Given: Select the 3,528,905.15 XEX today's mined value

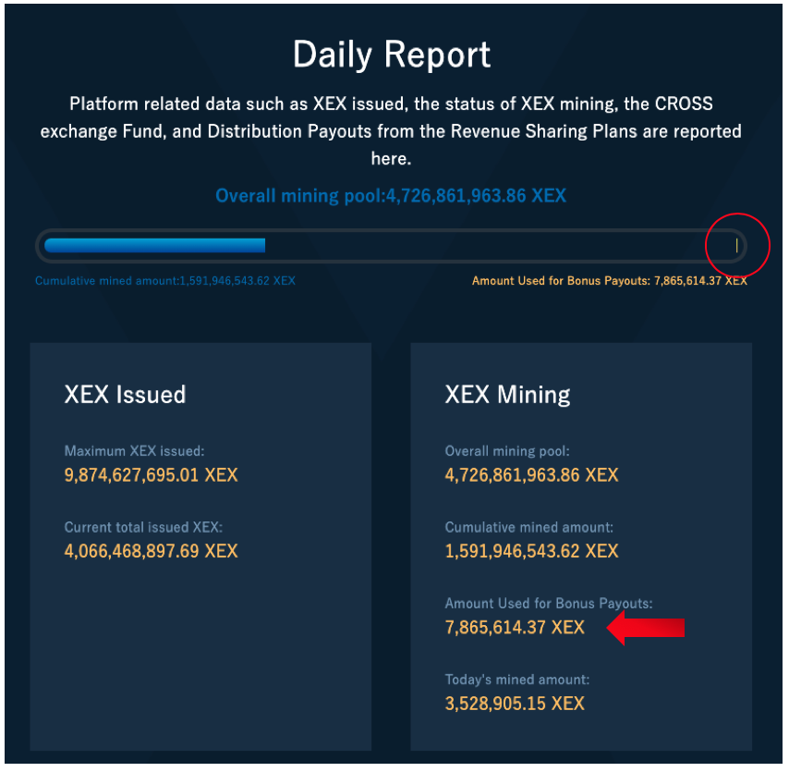Looking at the screenshot, I should 515,703.
